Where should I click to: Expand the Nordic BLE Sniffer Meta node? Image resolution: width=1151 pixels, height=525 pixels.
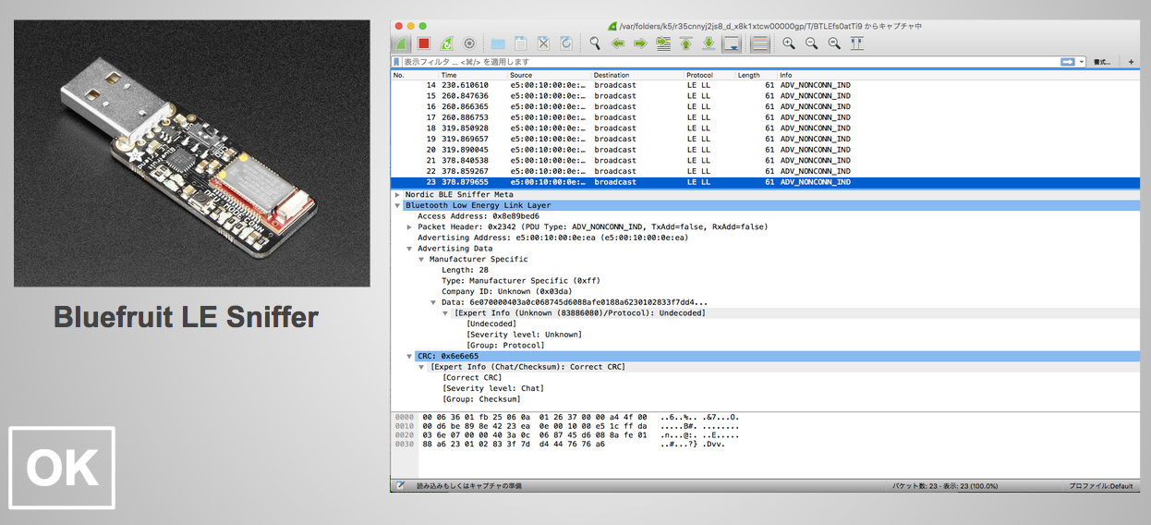click(397, 195)
